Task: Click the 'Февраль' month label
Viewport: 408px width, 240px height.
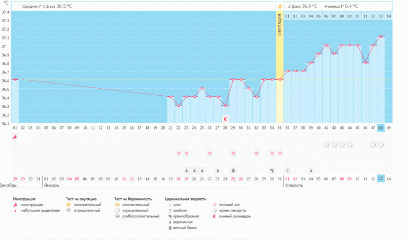Action: point(294,185)
